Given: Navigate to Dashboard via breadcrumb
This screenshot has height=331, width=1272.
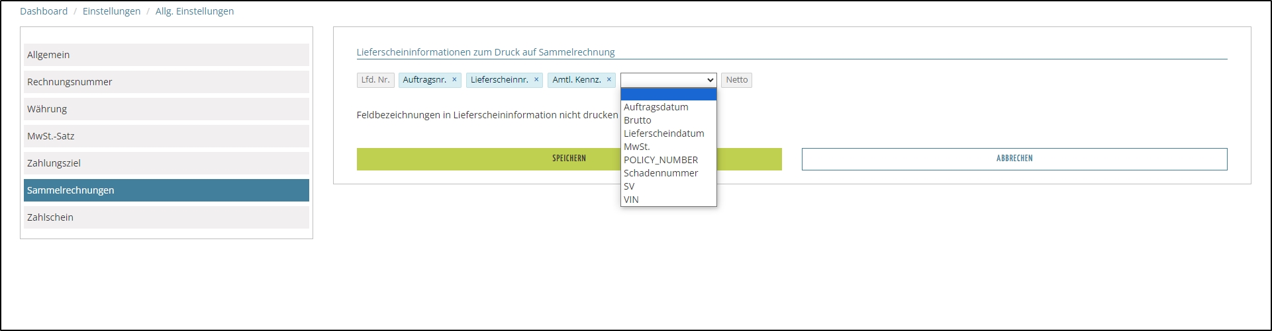Looking at the screenshot, I should pos(44,11).
